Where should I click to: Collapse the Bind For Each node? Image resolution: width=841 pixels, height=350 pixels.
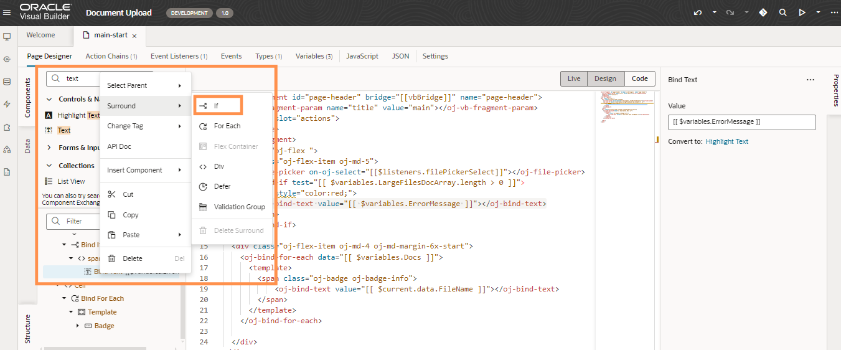pyautogui.click(x=65, y=298)
